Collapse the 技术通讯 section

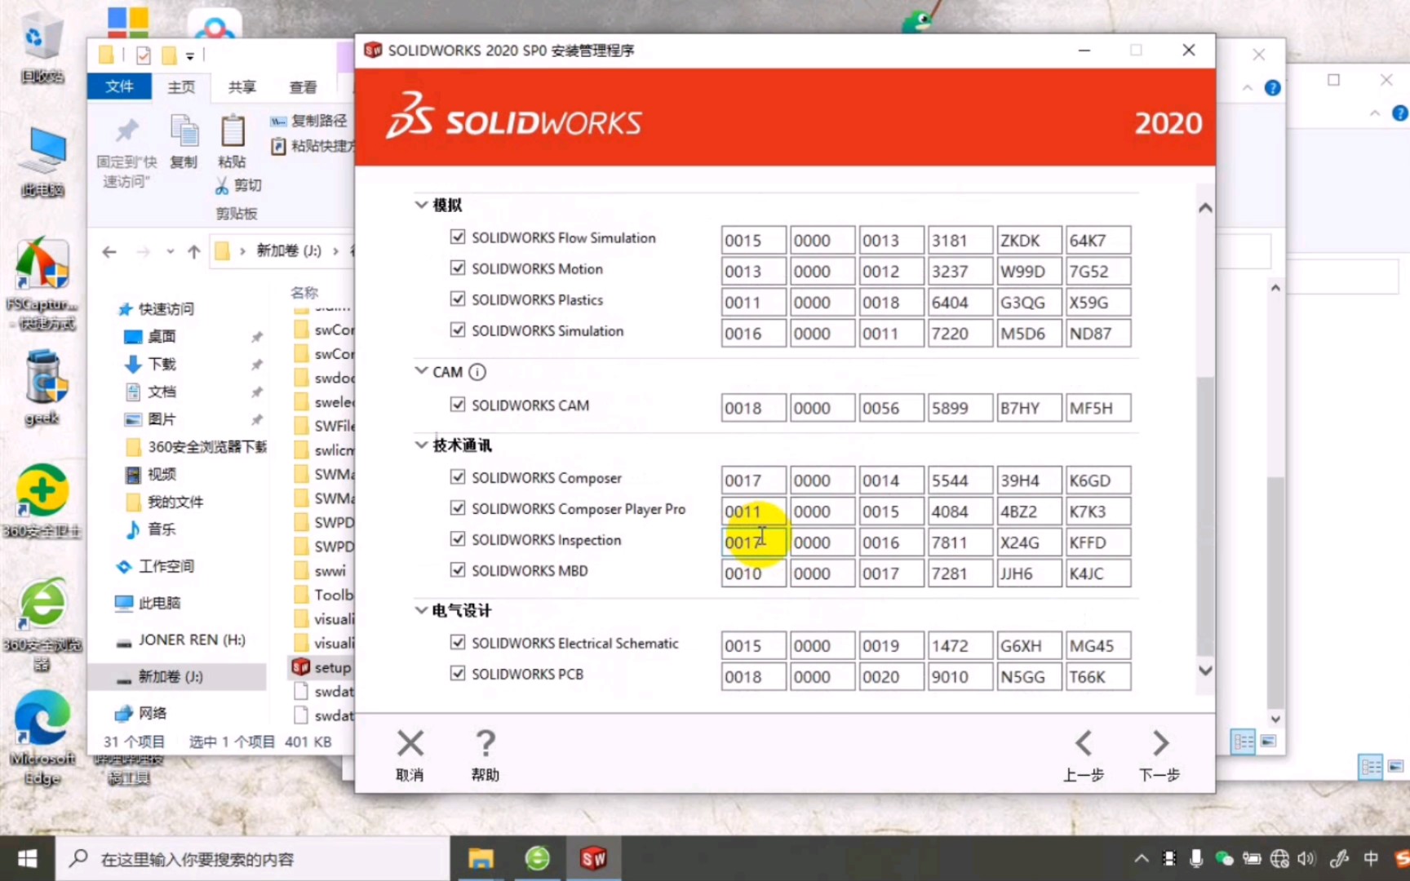[420, 445]
